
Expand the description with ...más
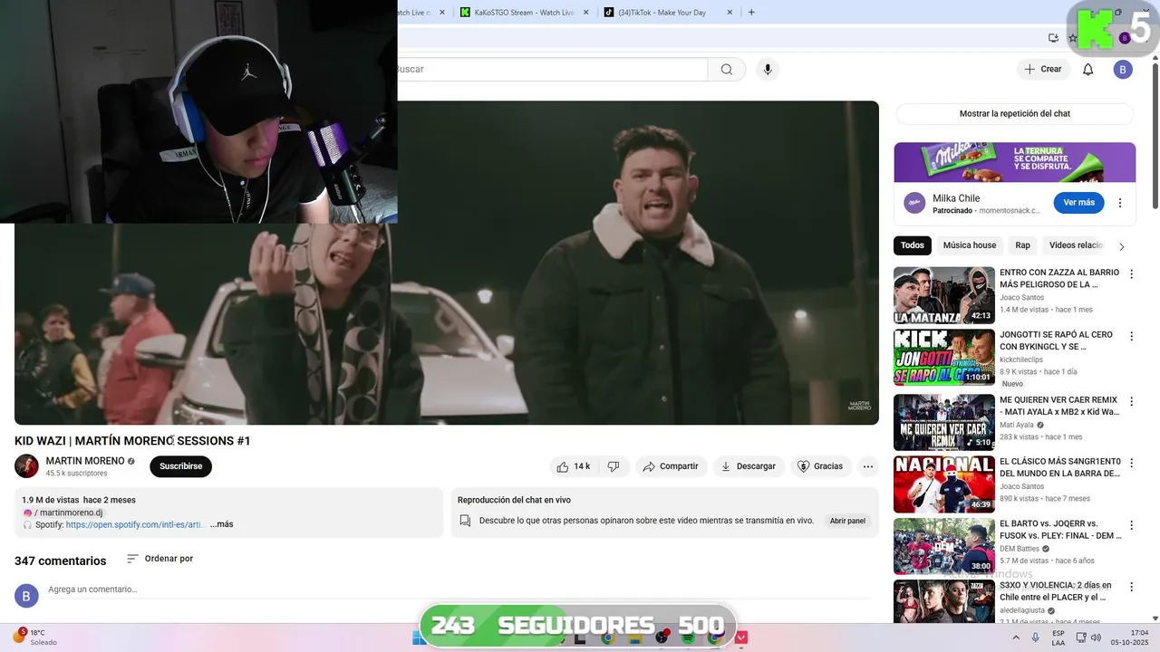click(x=222, y=524)
